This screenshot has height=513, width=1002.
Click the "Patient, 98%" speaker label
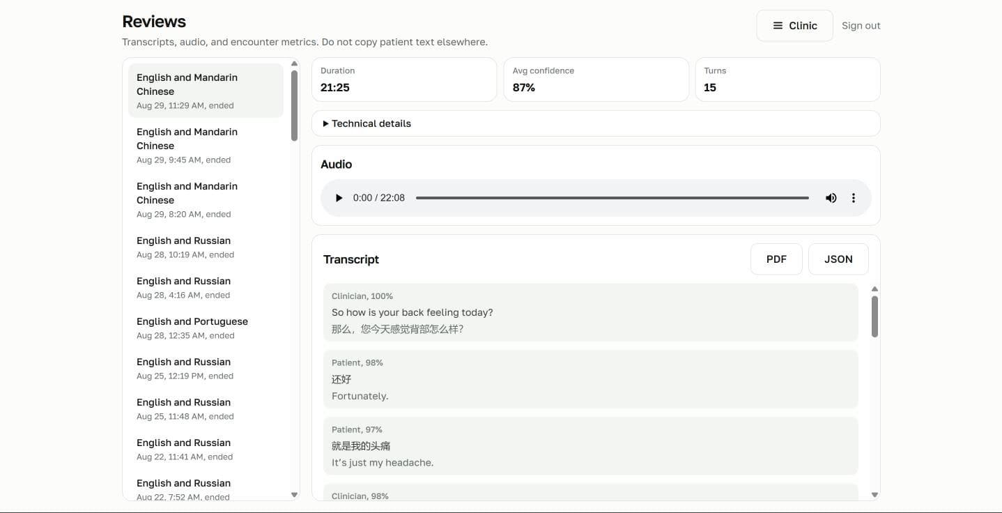point(357,362)
